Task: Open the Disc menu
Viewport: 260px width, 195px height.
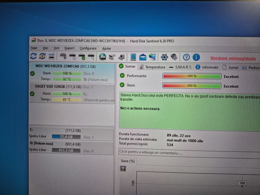Action: [46, 48]
